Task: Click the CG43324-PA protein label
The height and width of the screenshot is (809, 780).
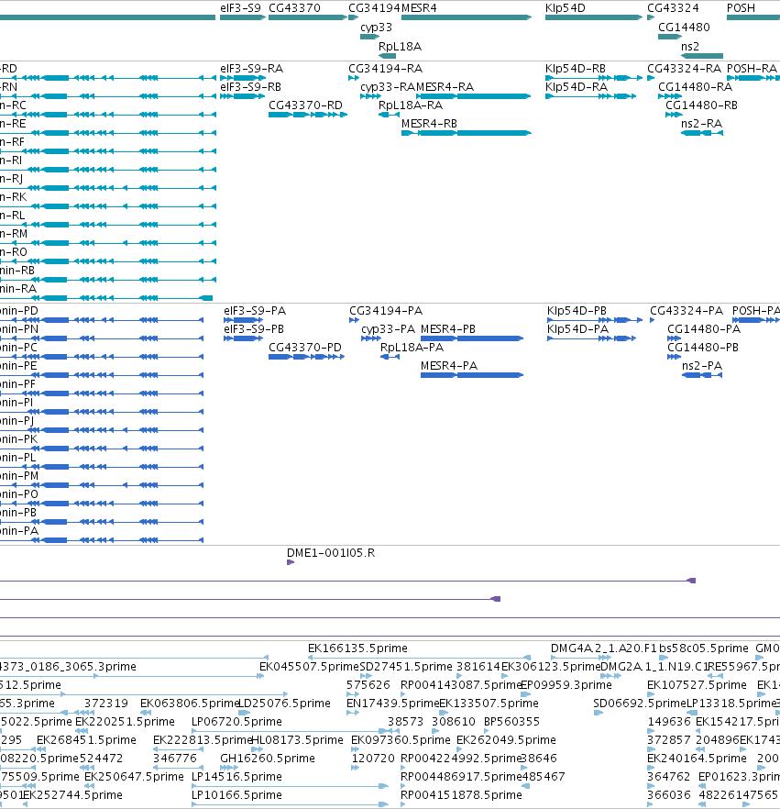Action: [687, 311]
